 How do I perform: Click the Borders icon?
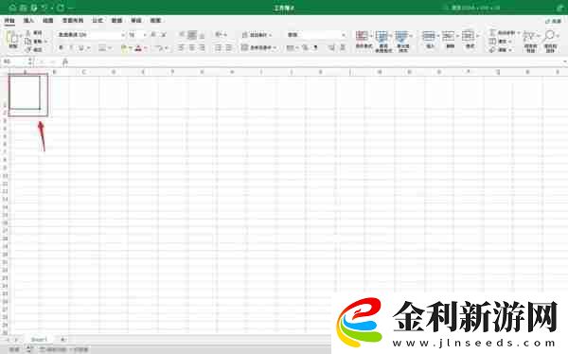102,47
